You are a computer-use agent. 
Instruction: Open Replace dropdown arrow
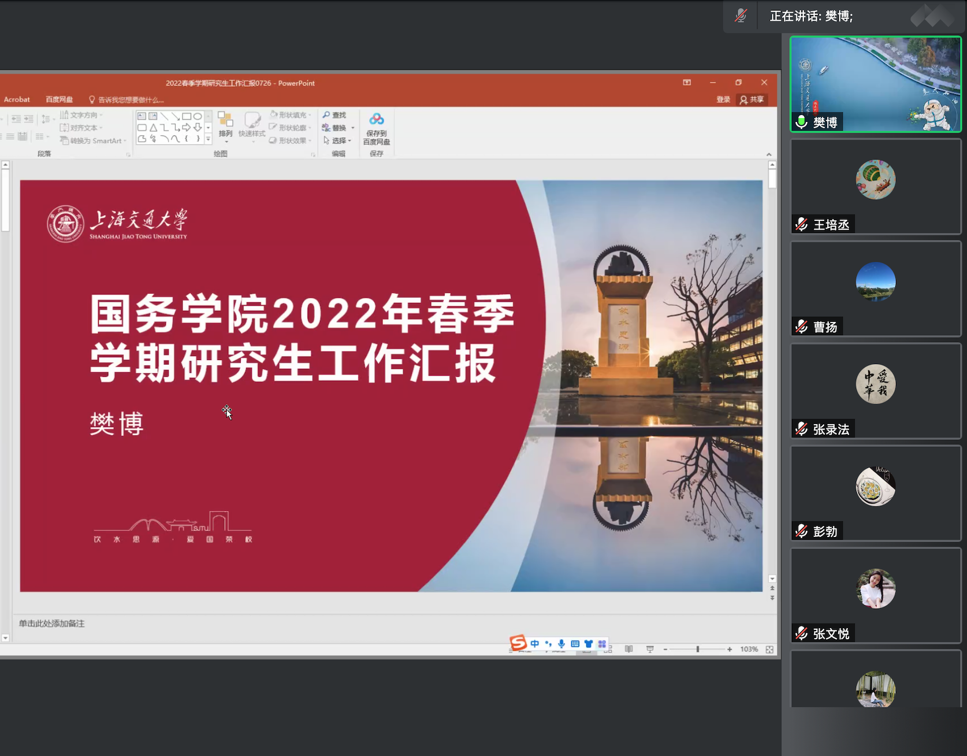tap(353, 128)
